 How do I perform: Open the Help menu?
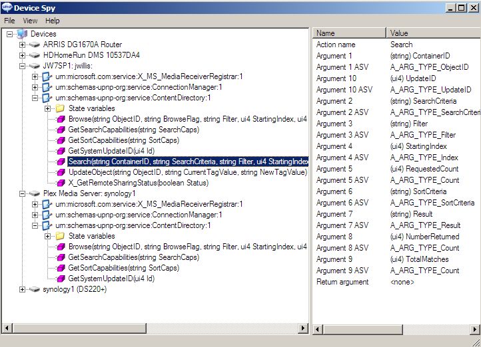(x=52, y=21)
